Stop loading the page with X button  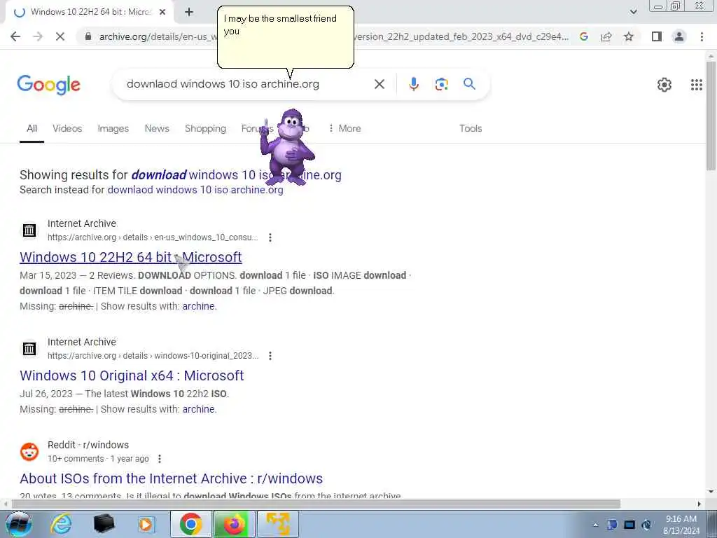60,36
